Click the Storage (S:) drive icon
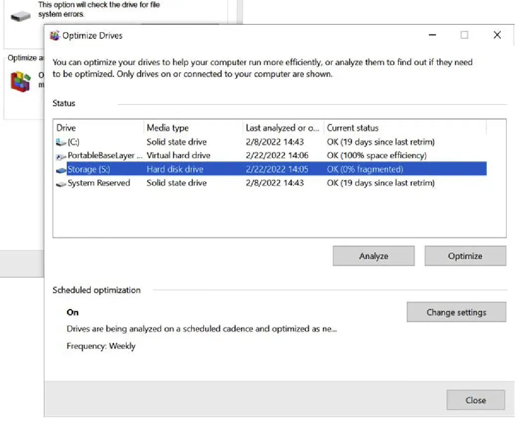 pyautogui.click(x=61, y=170)
